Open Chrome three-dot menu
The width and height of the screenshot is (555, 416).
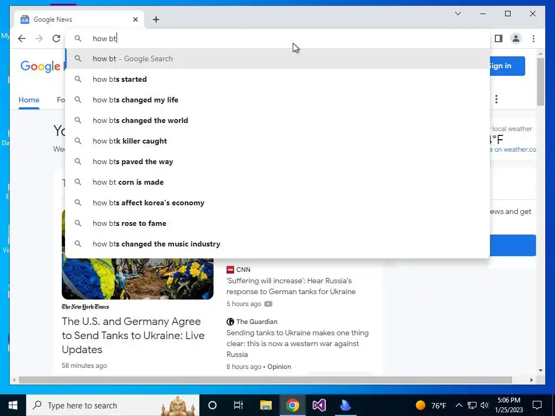coord(533,38)
